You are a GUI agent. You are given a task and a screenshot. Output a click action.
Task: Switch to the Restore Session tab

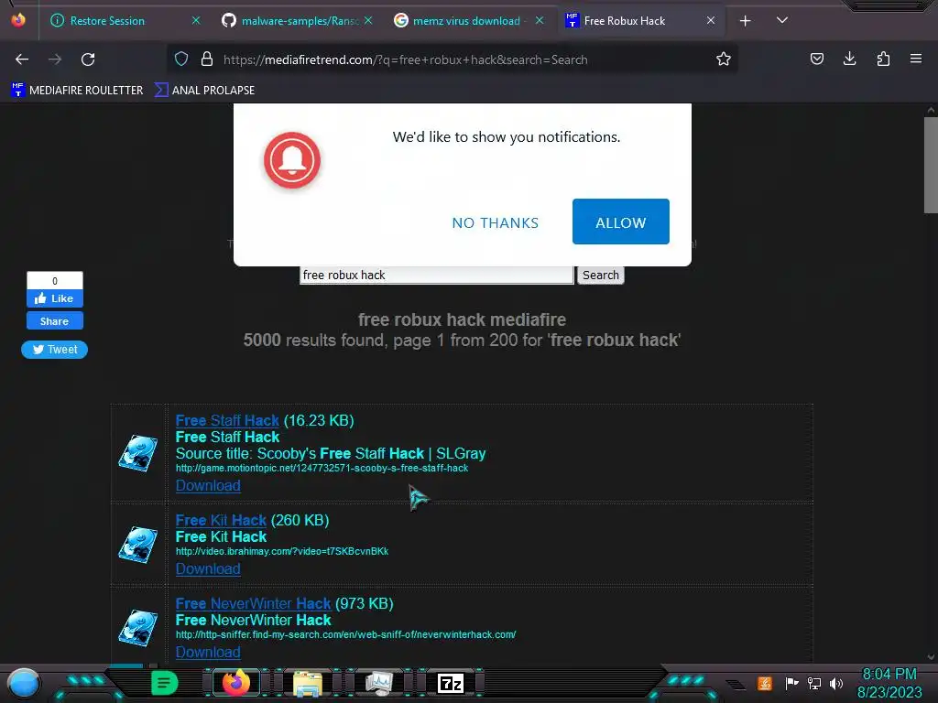[125, 21]
